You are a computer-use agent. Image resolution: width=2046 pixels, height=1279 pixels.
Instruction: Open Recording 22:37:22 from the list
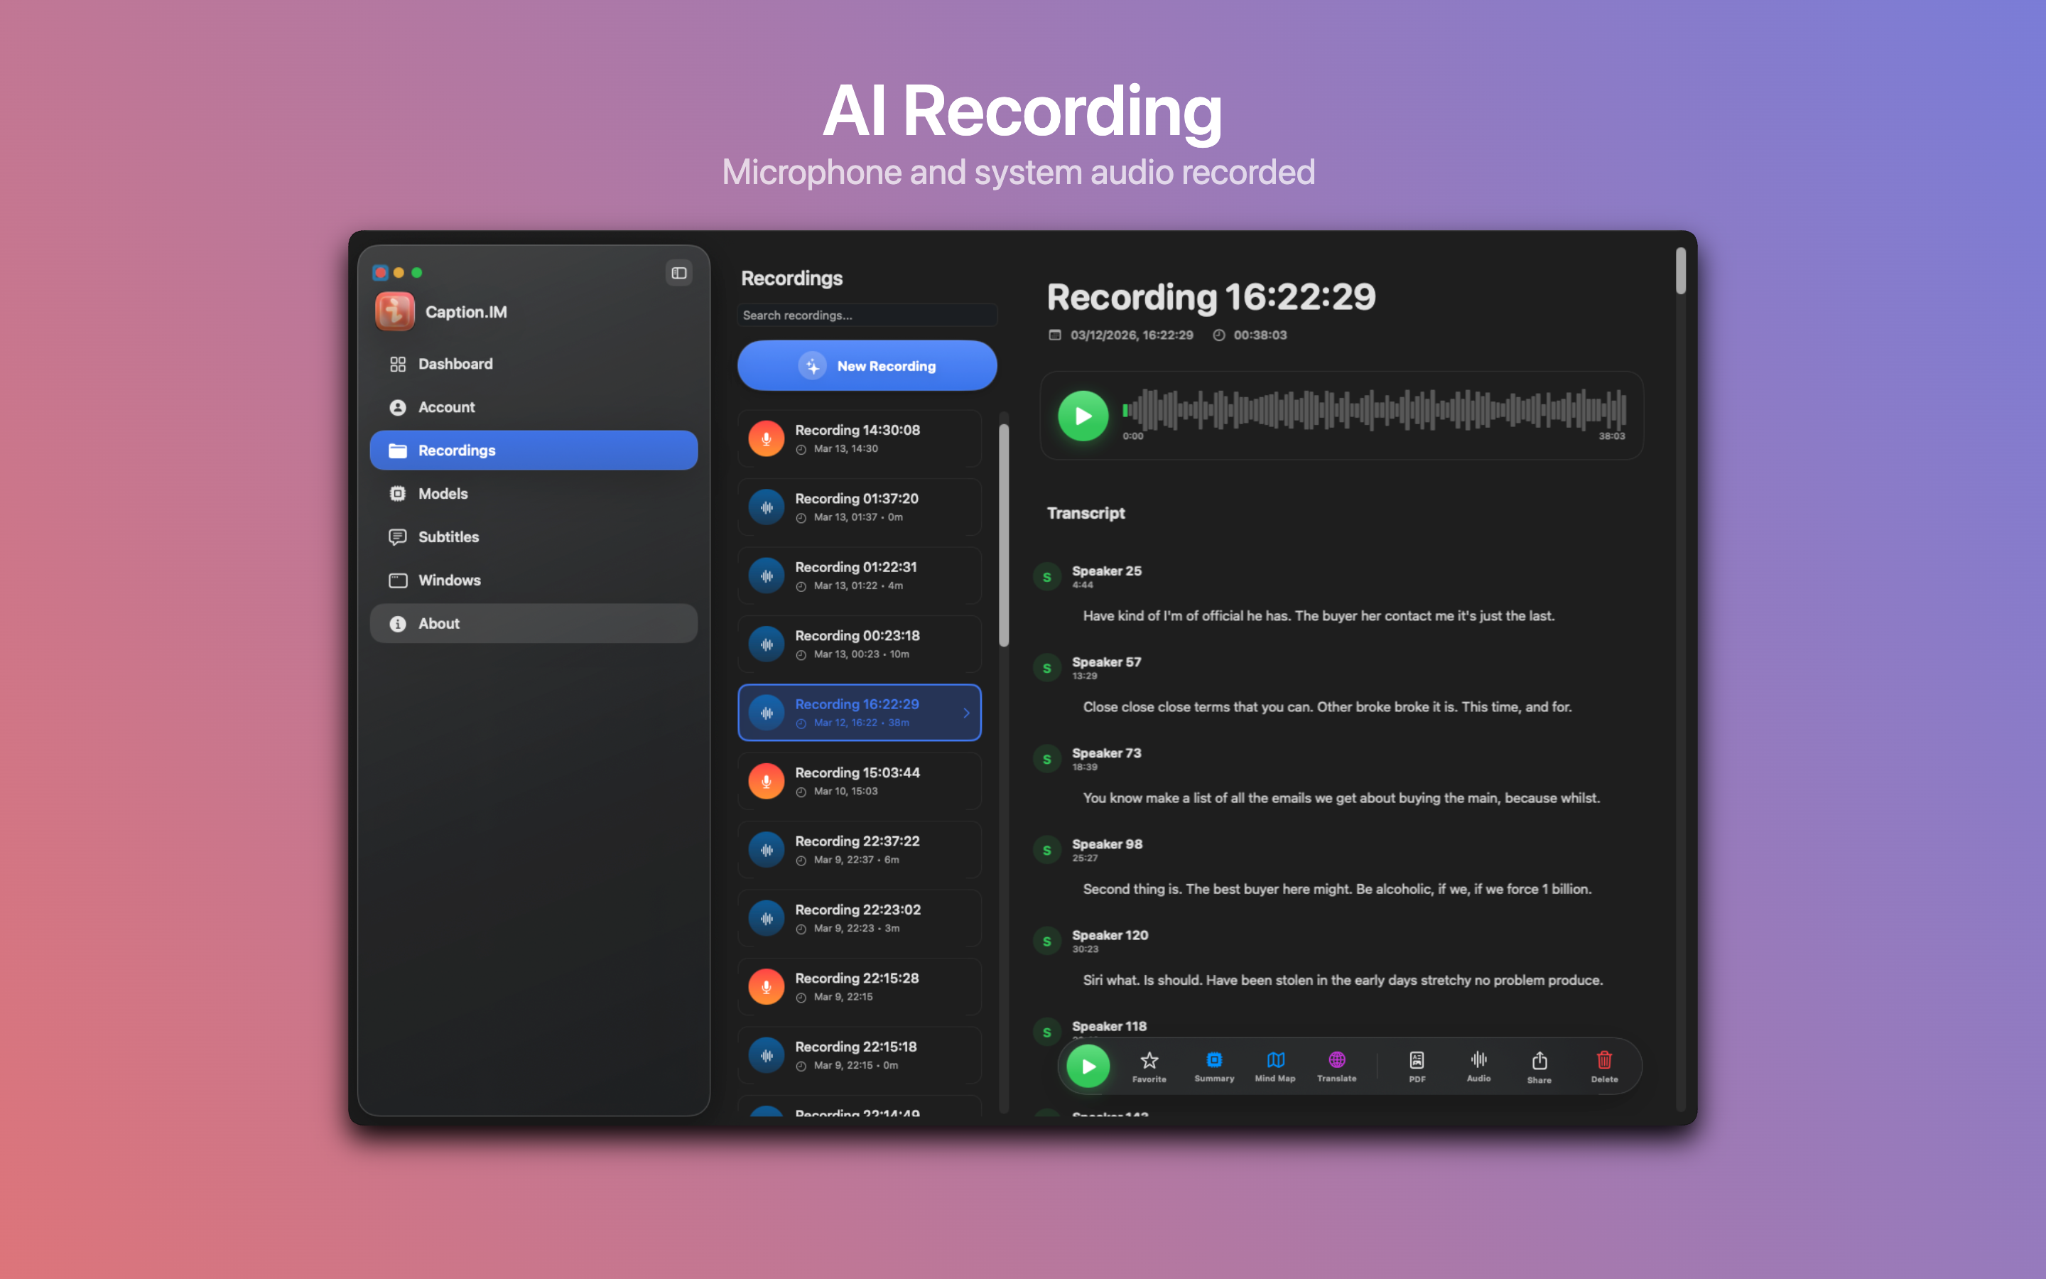point(859,849)
